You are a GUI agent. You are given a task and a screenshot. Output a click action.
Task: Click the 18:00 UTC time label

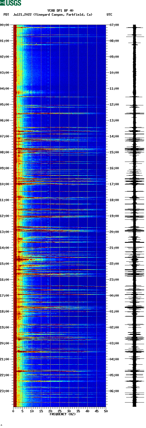pos(114,200)
